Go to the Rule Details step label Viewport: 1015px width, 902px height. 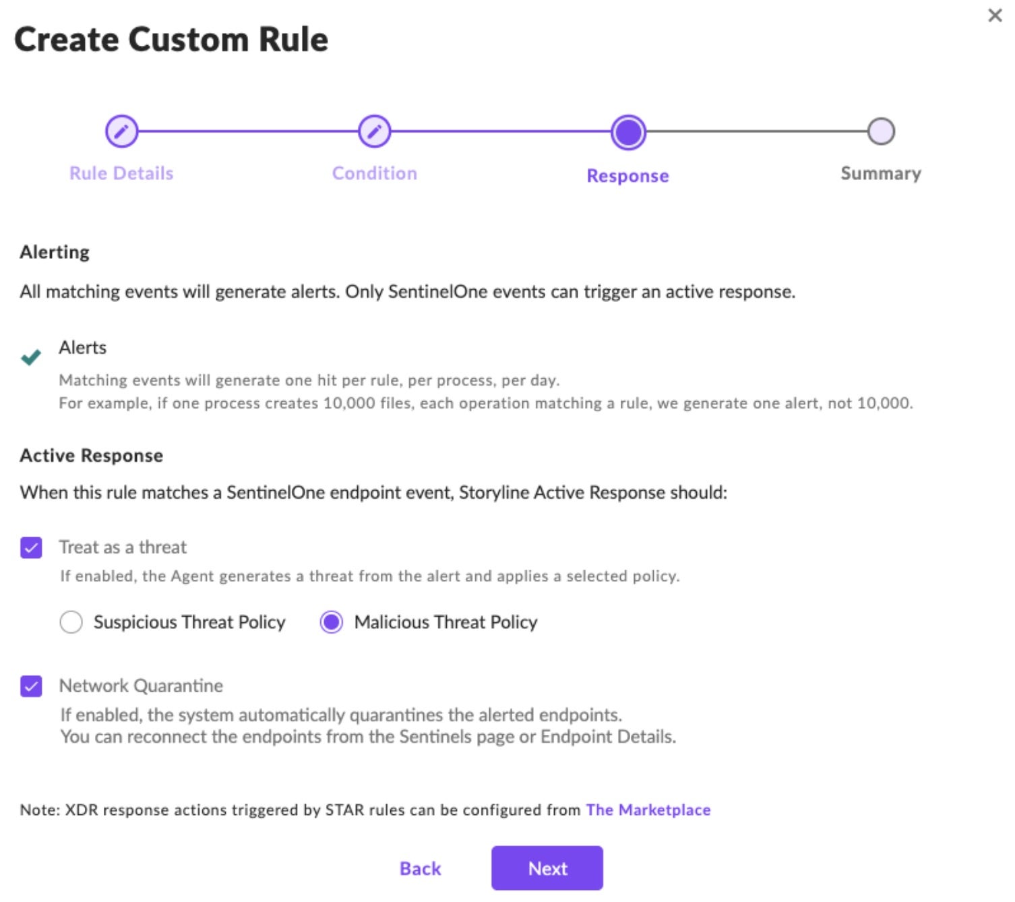pyautogui.click(x=121, y=173)
